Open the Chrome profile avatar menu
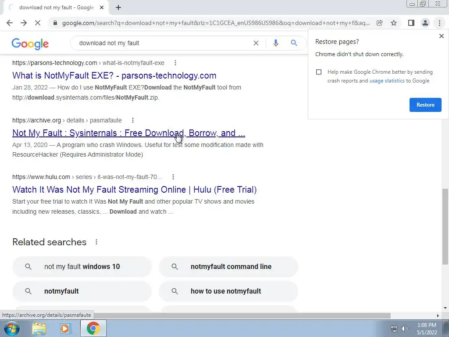 (x=425, y=23)
